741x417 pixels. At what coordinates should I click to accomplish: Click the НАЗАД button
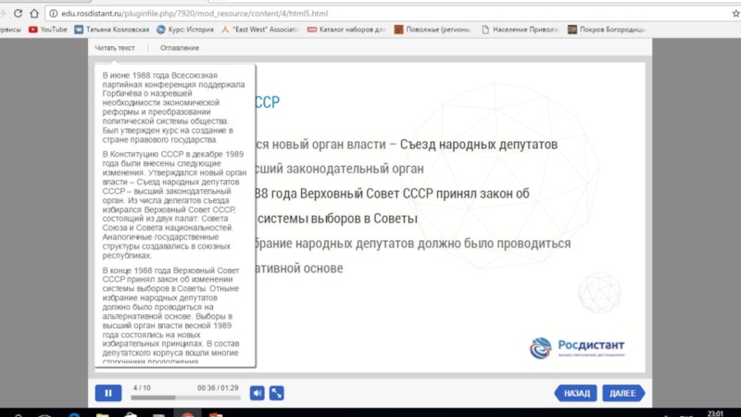(x=575, y=393)
